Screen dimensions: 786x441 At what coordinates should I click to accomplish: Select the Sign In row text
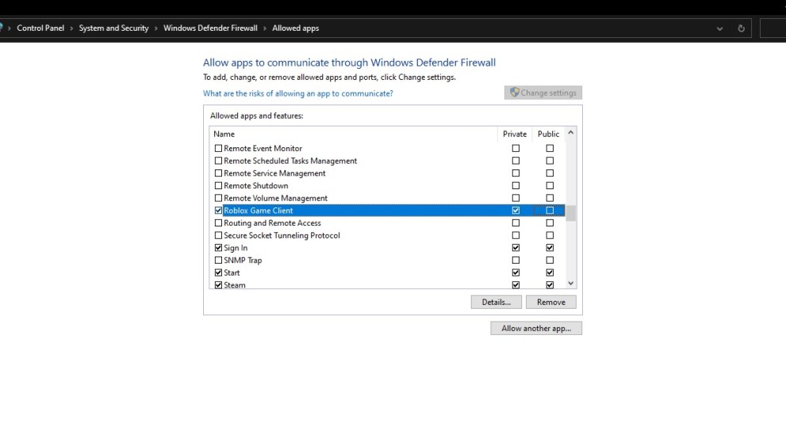coord(236,248)
